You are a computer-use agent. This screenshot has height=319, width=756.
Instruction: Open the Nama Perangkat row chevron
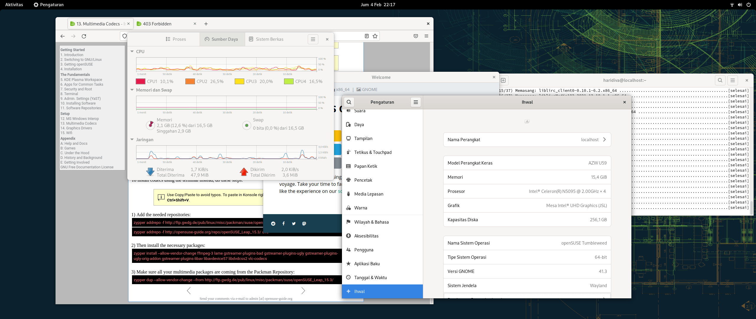pos(605,139)
